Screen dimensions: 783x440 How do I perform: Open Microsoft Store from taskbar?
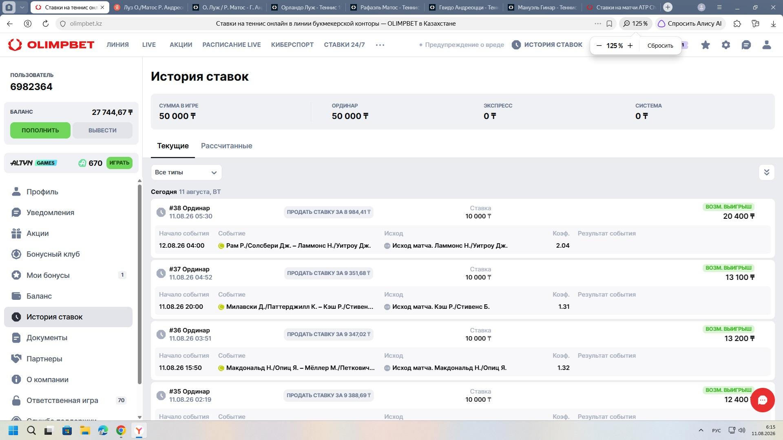click(x=67, y=431)
